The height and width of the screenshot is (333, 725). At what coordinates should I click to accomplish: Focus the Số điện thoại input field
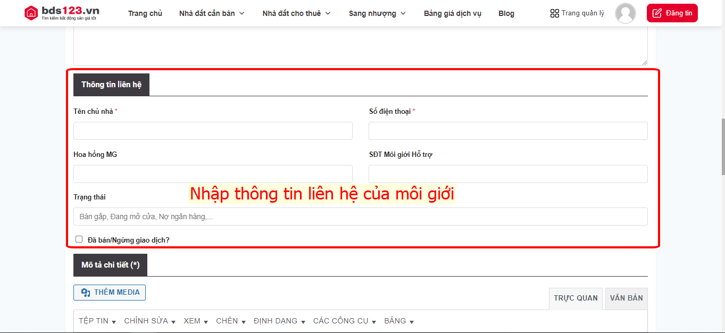pyautogui.click(x=508, y=131)
